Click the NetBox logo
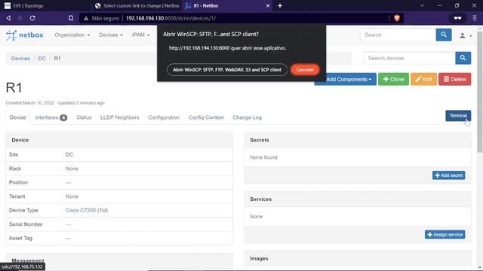This screenshot has height=271, width=483. (25, 35)
